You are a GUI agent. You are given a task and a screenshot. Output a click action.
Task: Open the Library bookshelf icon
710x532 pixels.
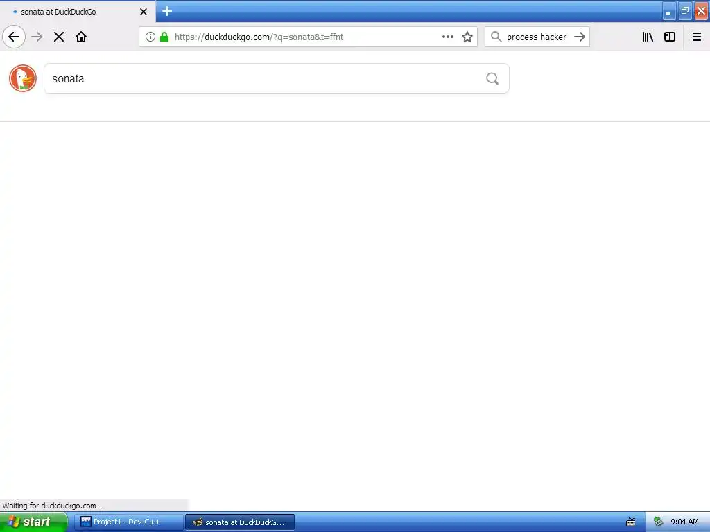648,37
